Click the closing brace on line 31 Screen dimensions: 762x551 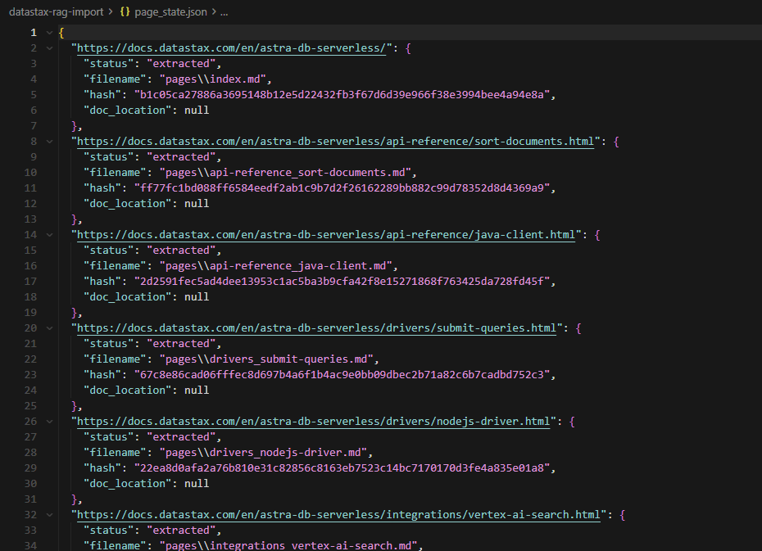(x=75, y=499)
